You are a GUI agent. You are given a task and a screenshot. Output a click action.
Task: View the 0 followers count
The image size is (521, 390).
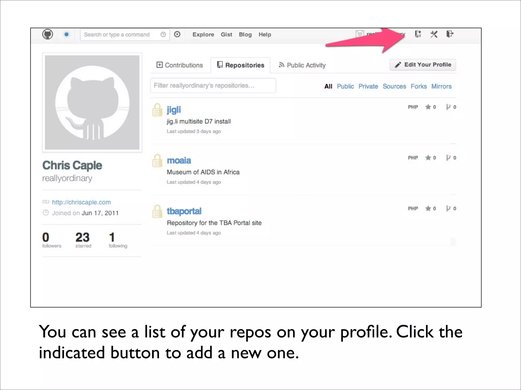[52, 240]
